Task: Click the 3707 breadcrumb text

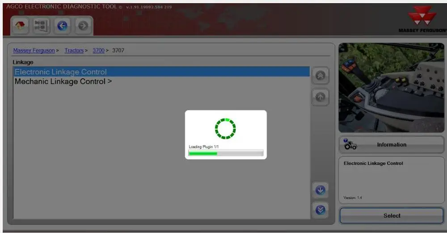Action: click(118, 51)
